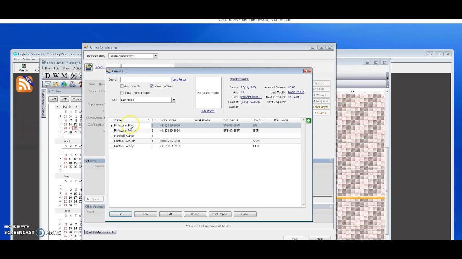Click the patient lookup icon beside Patient
Image resolution: width=462 pixels, height=259 pixels.
coord(89,67)
